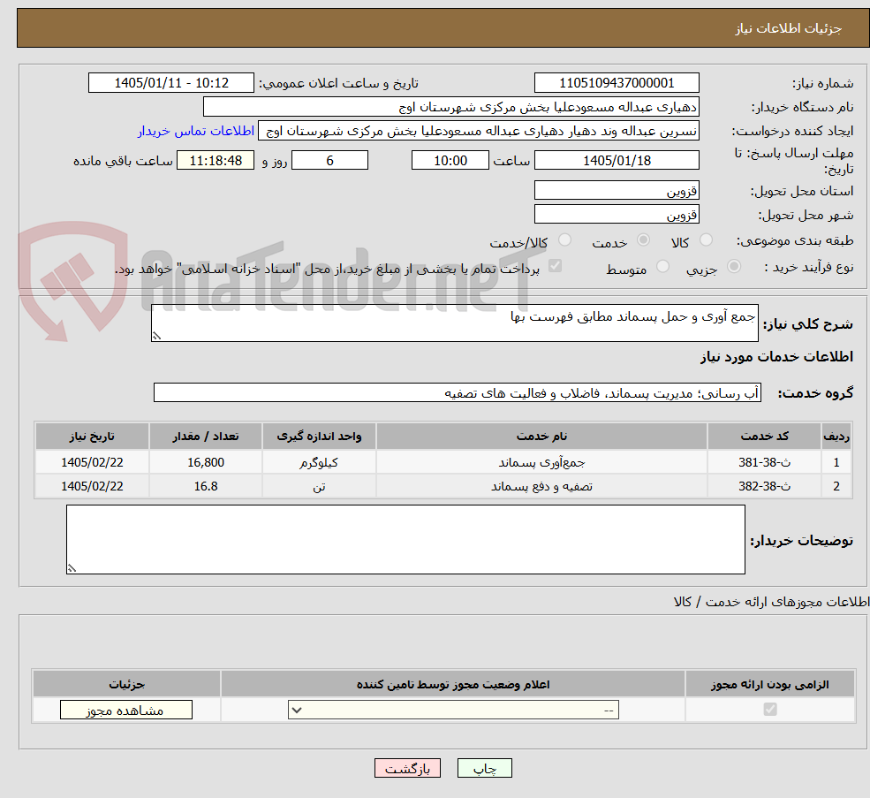The image size is (870, 798).
Task: Click the deadline time field 10:00
Action: tap(450, 161)
